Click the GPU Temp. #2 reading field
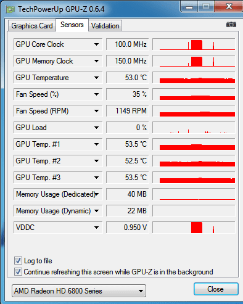 [128, 161]
